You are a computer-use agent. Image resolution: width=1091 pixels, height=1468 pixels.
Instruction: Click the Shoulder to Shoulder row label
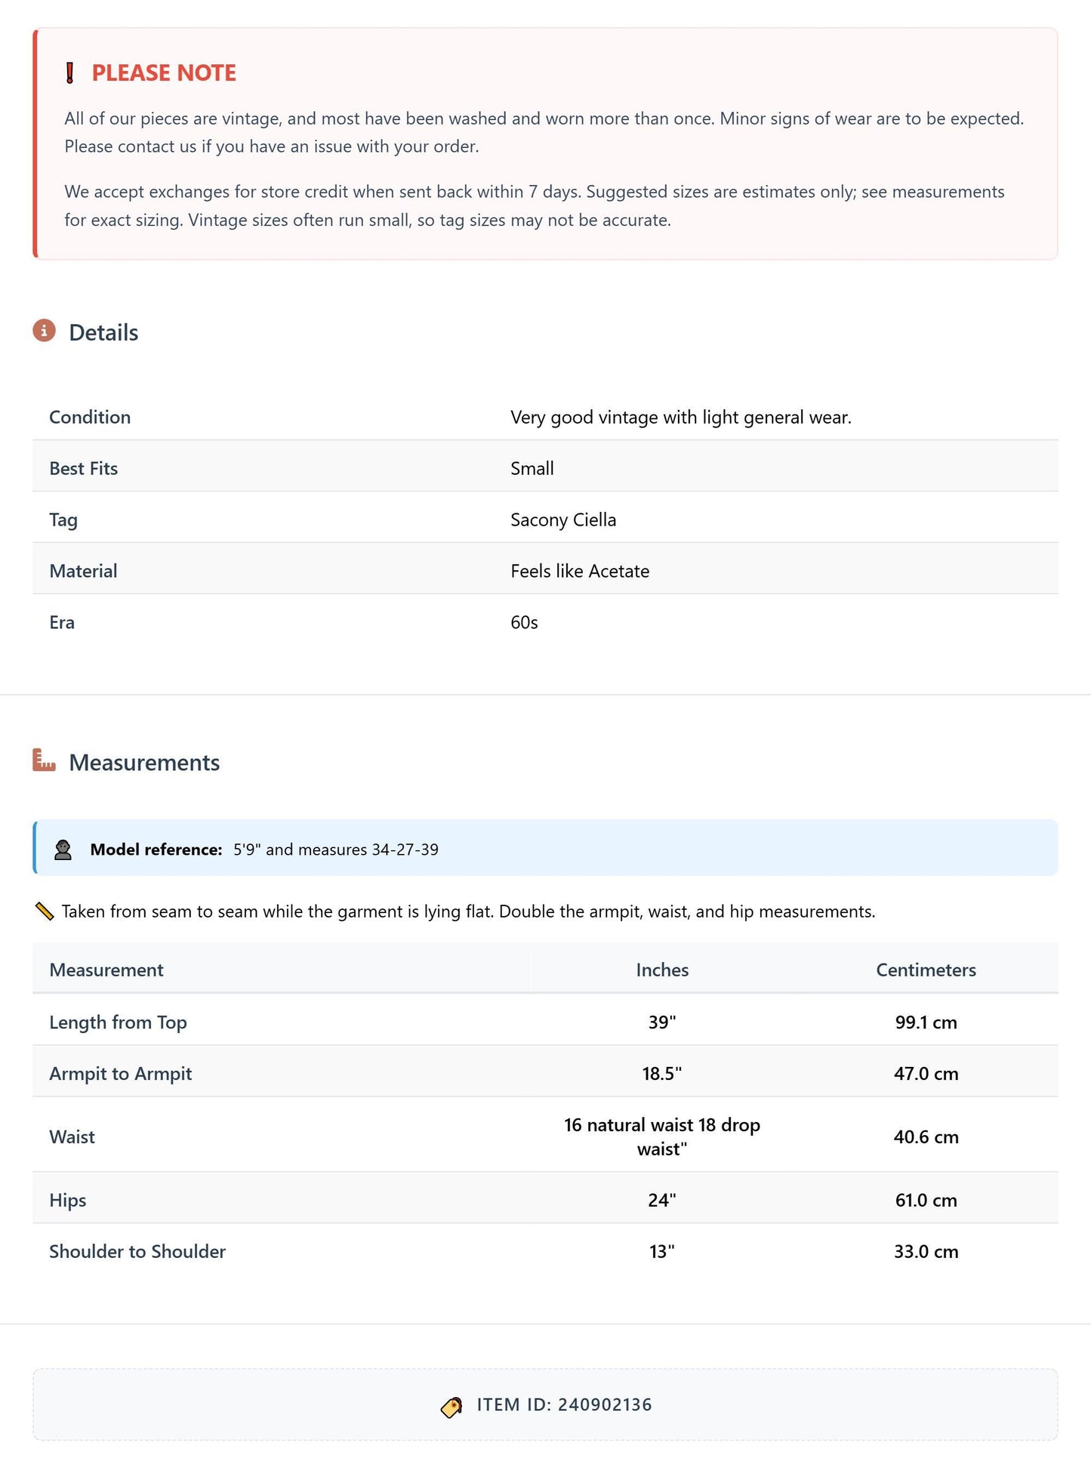[137, 1251]
